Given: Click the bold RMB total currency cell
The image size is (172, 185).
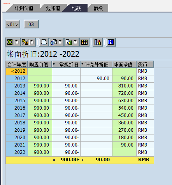Looking at the screenshot, I should (x=145, y=160).
